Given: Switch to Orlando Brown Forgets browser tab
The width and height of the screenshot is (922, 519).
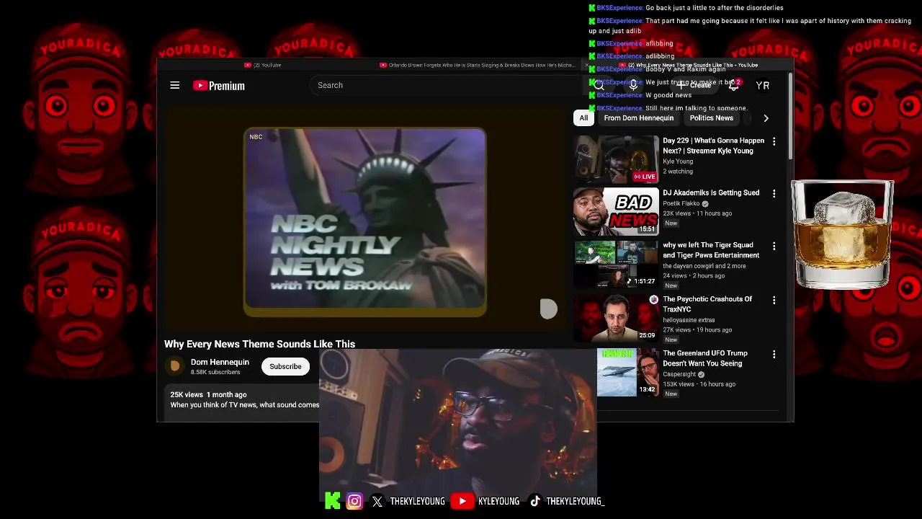Looking at the screenshot, I should tap(478, 65).
